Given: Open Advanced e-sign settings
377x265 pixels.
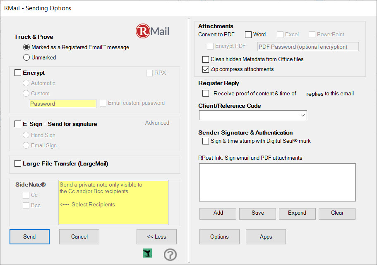Looking at the screenshot, I should point(157,123).
